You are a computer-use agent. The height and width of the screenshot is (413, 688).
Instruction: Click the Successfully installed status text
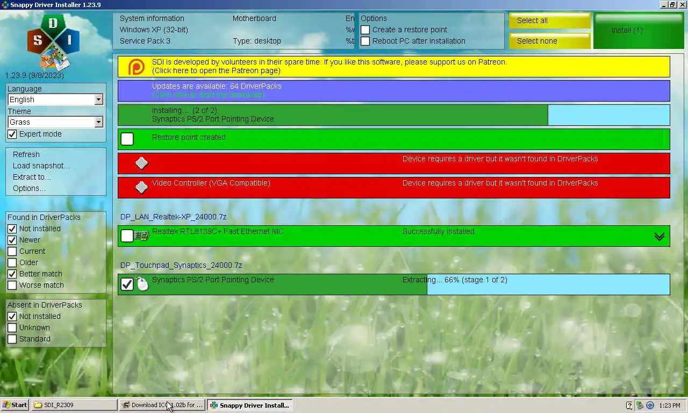[x=439, y=232]
